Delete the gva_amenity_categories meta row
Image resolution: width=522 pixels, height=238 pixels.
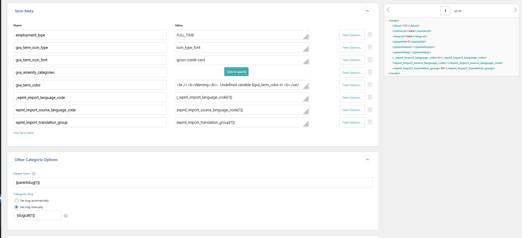coord(370,72)
